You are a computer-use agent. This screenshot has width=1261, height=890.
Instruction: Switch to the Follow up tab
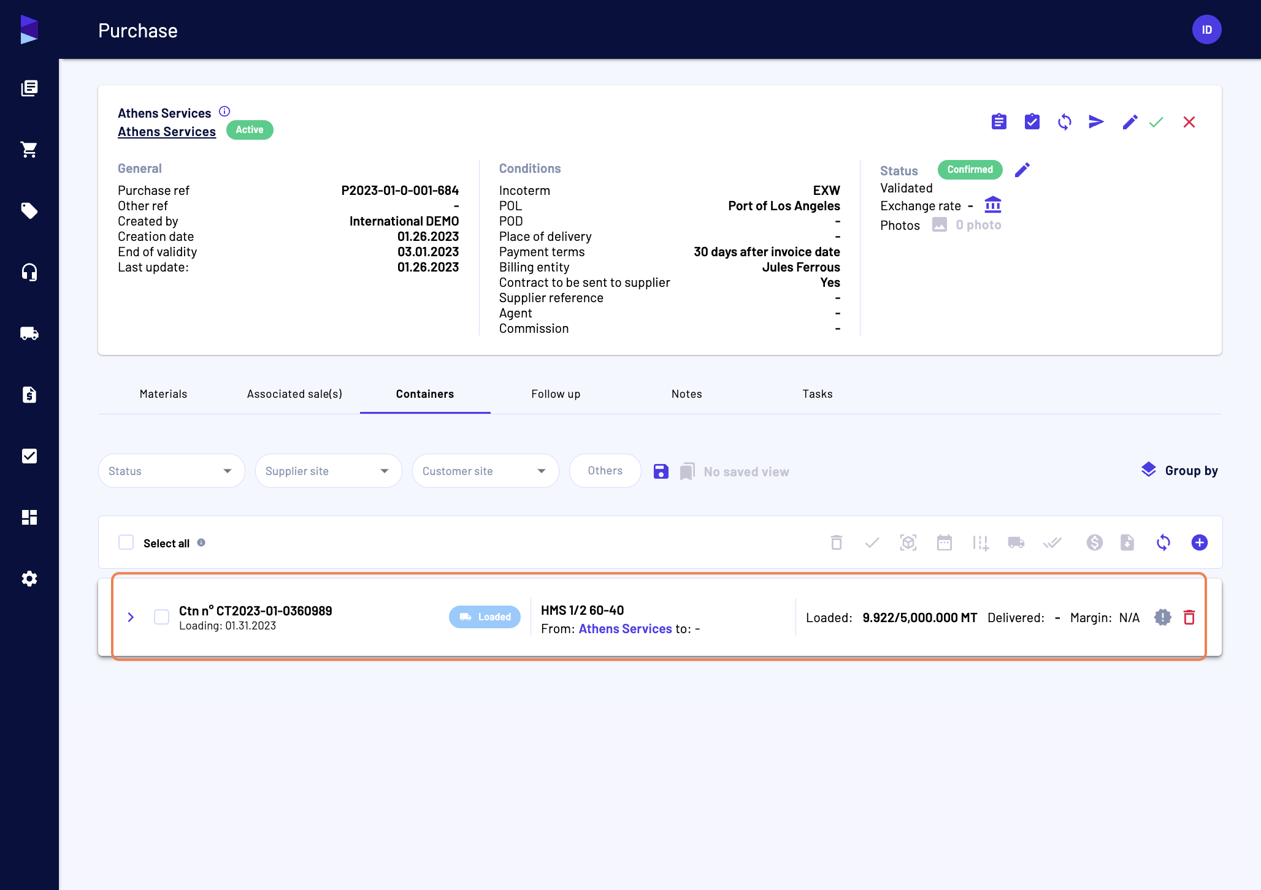pyautogui.click(x=556, y=394)
